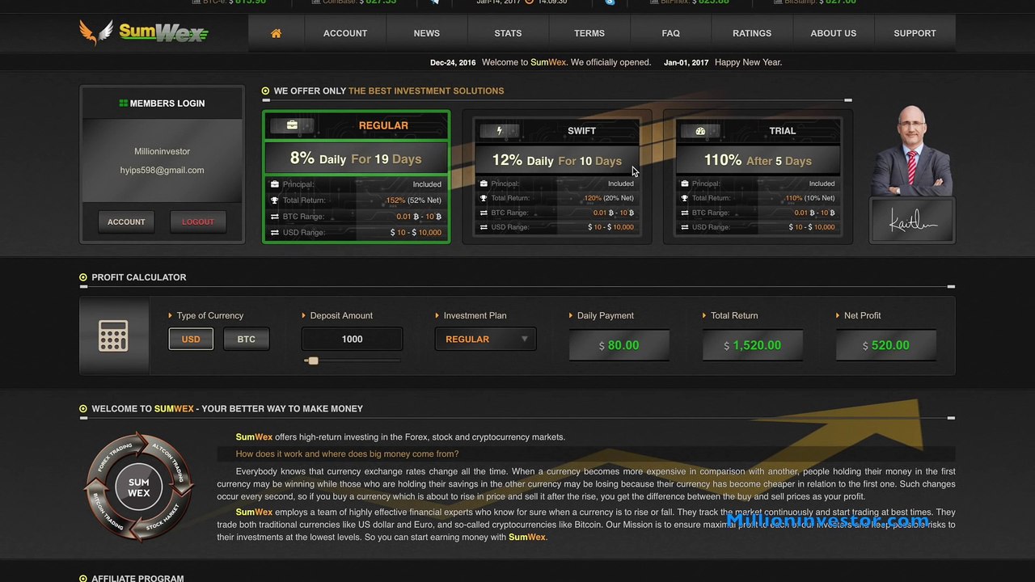Open the About Us menu tab

point(834,33)
